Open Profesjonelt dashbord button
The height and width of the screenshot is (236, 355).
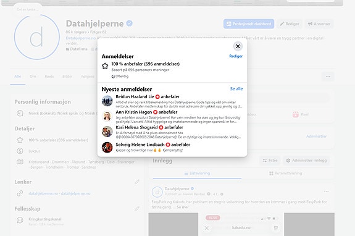(249, 23)
